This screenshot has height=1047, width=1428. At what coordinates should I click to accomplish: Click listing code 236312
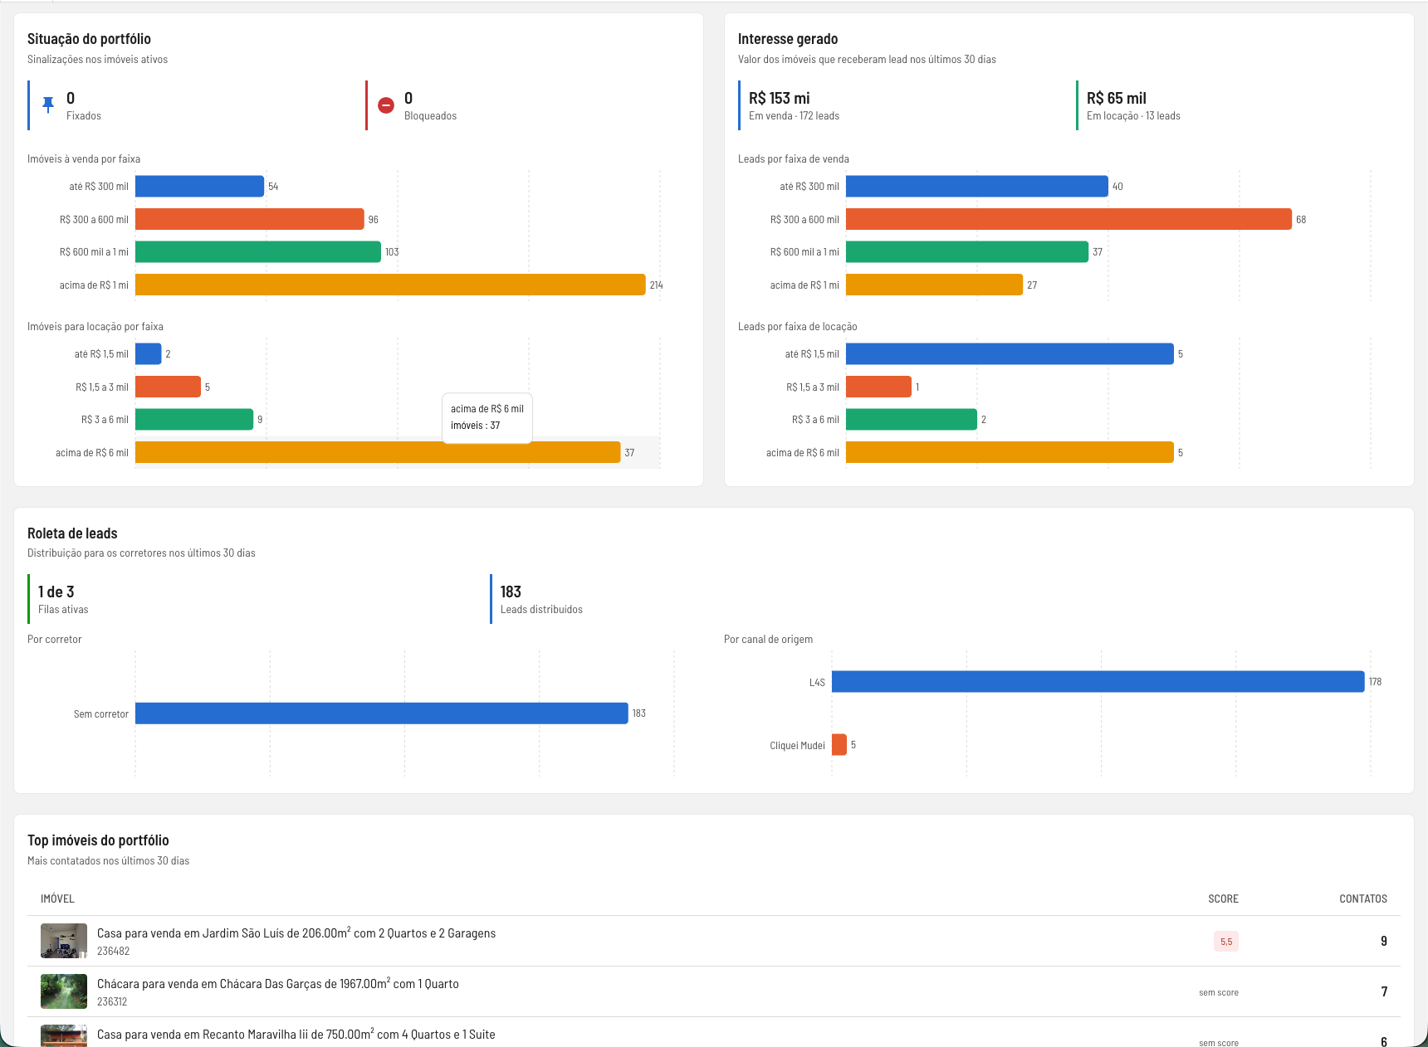tap(112, 1002)
